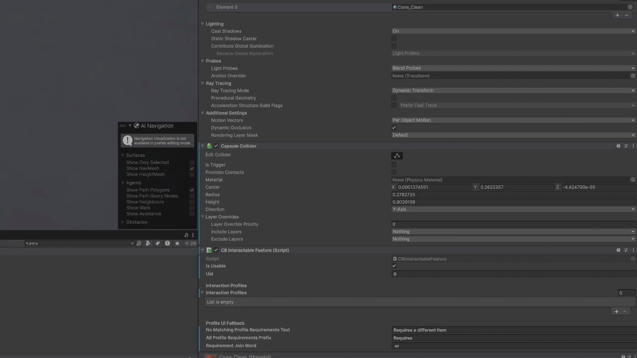Open object picker for Element 0 Cone_Clean
The height and width of the screenshot is (358, 637).
point(630,7)
